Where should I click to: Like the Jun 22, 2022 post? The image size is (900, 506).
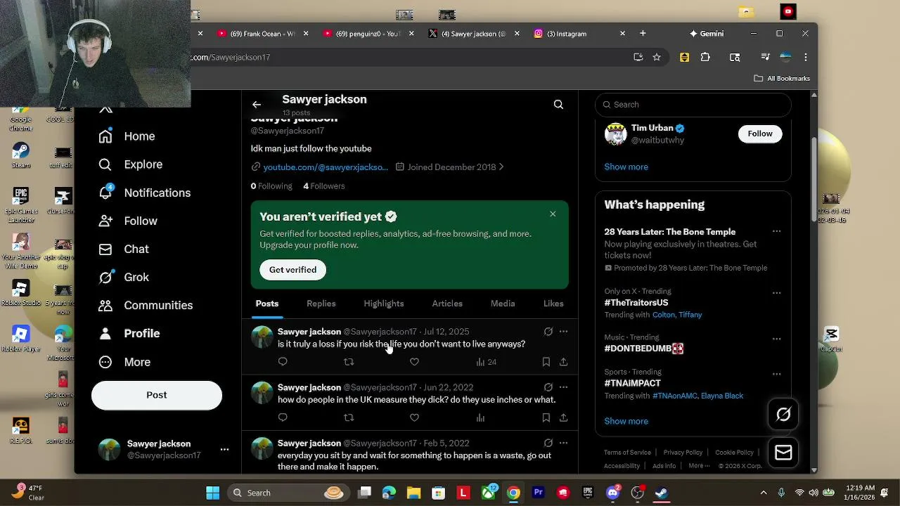click(x=414, y=417)
